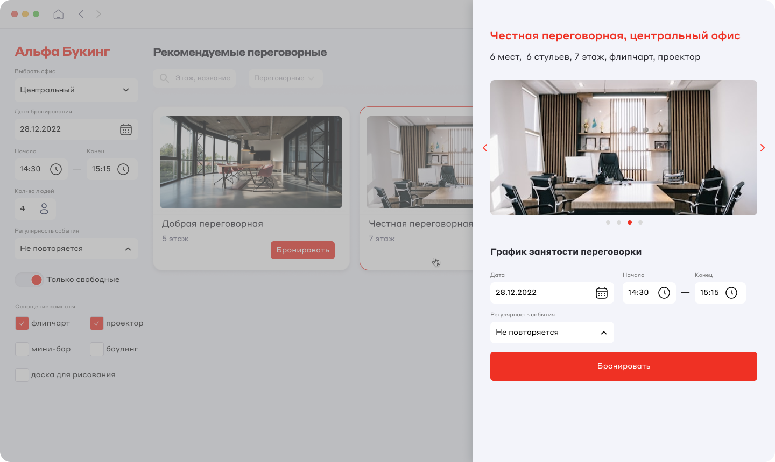Check the 'доска для рисования' checkbox
775x462 pixels.
[22, 375]
